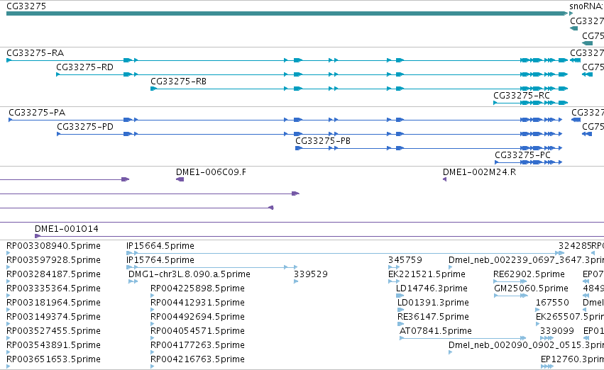Select EST RP003335364.5prime
Viewport: 604px width, 370px height.
(x=53, y=288)
